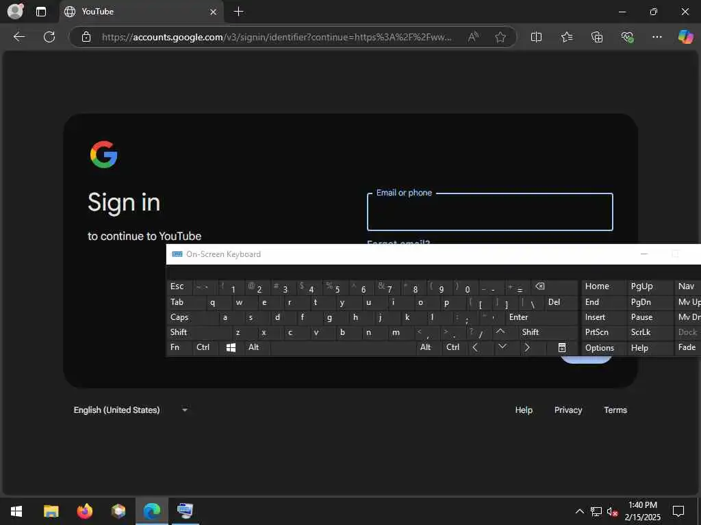The height and width of the screenshot is (525, 701).
Task: Open the Terms link
Action: point(615,410)
